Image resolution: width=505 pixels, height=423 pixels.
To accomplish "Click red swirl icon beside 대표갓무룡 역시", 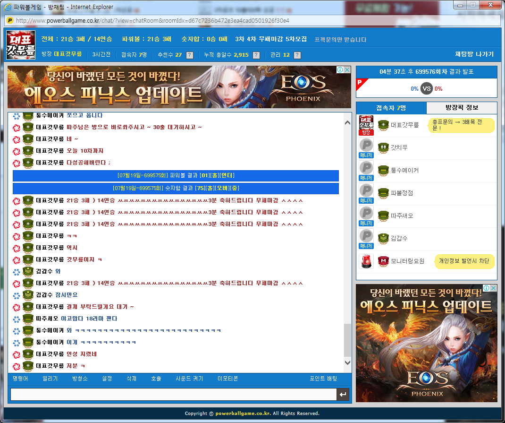I will pyautogui.click(x=17, y=248).
